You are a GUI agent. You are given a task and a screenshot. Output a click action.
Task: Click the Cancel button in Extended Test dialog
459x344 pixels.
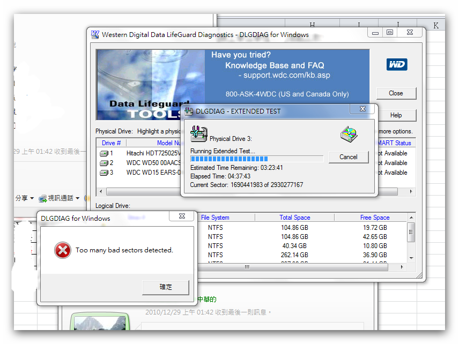[x=349, y=157]
